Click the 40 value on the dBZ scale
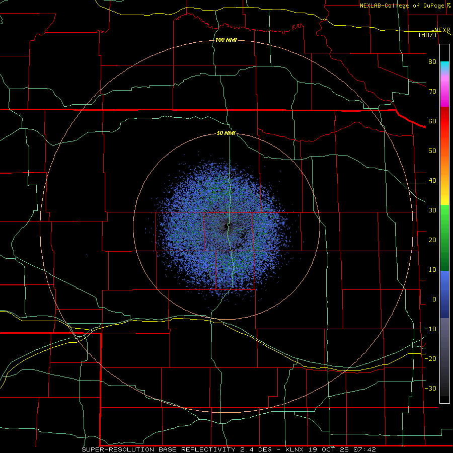 point(432,181)
